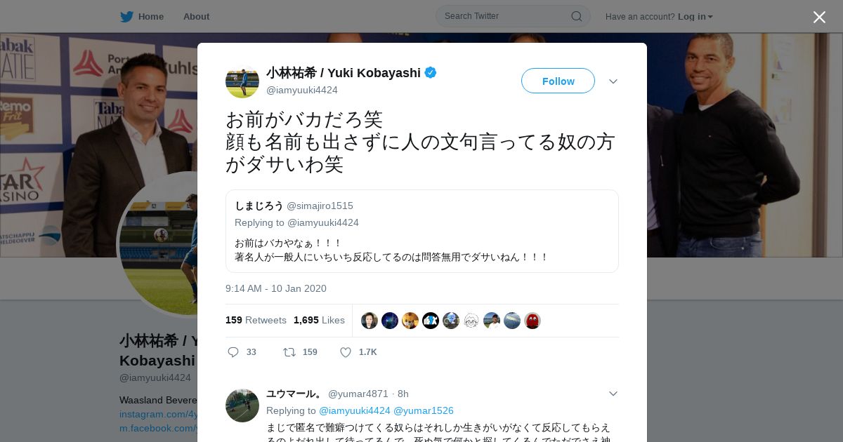Open the @yumar1526 mention link
Screen dimensions: 843x442
pyautogui.click(x=424, y=410)
